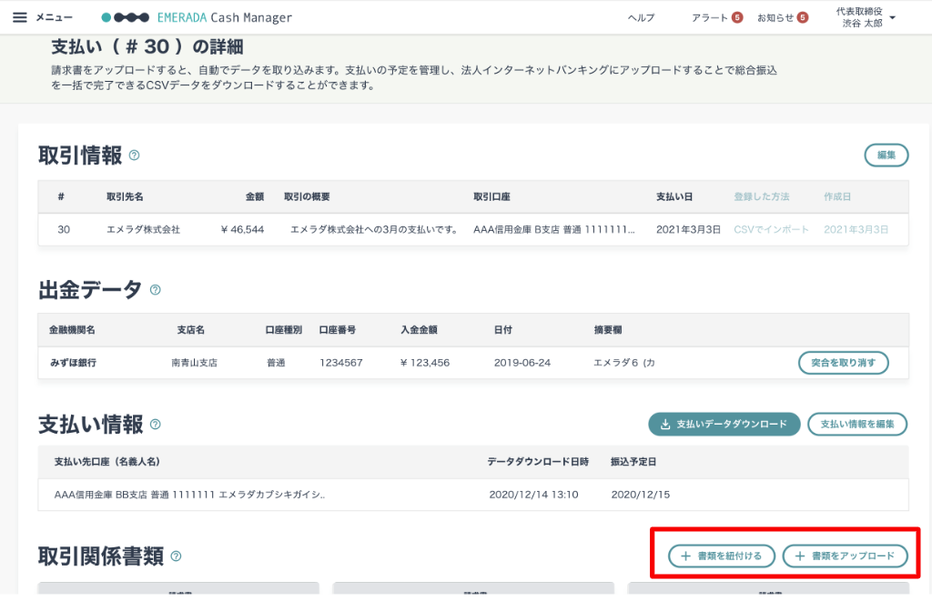
Task: Open help icon beside 取引関係書類
Action: (176, 556)
